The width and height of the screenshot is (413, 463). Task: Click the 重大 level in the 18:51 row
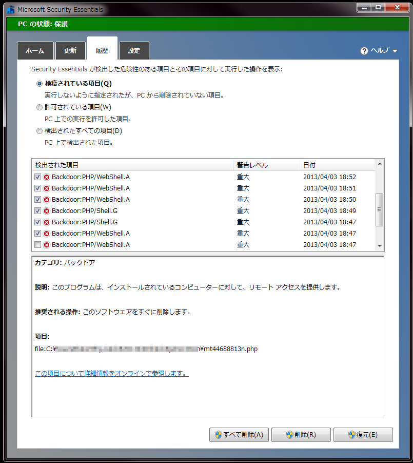click(243, 188)
